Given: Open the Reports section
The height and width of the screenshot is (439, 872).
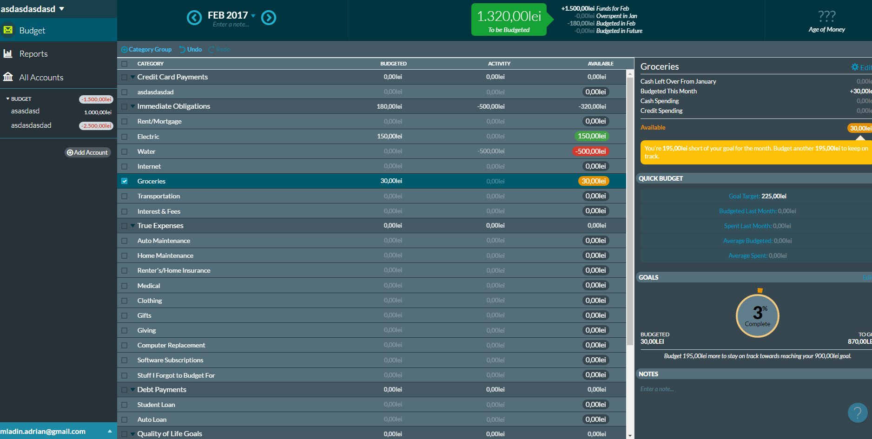Looking at the screenshot, I should click(33, 54).
